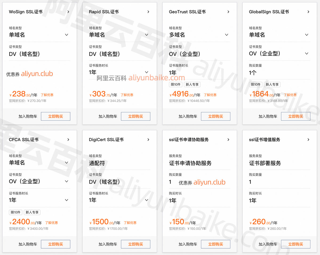Open 了解优惠 link under GlobalSign price
This screenshot has width=320, height=255.
pos(290,95)
